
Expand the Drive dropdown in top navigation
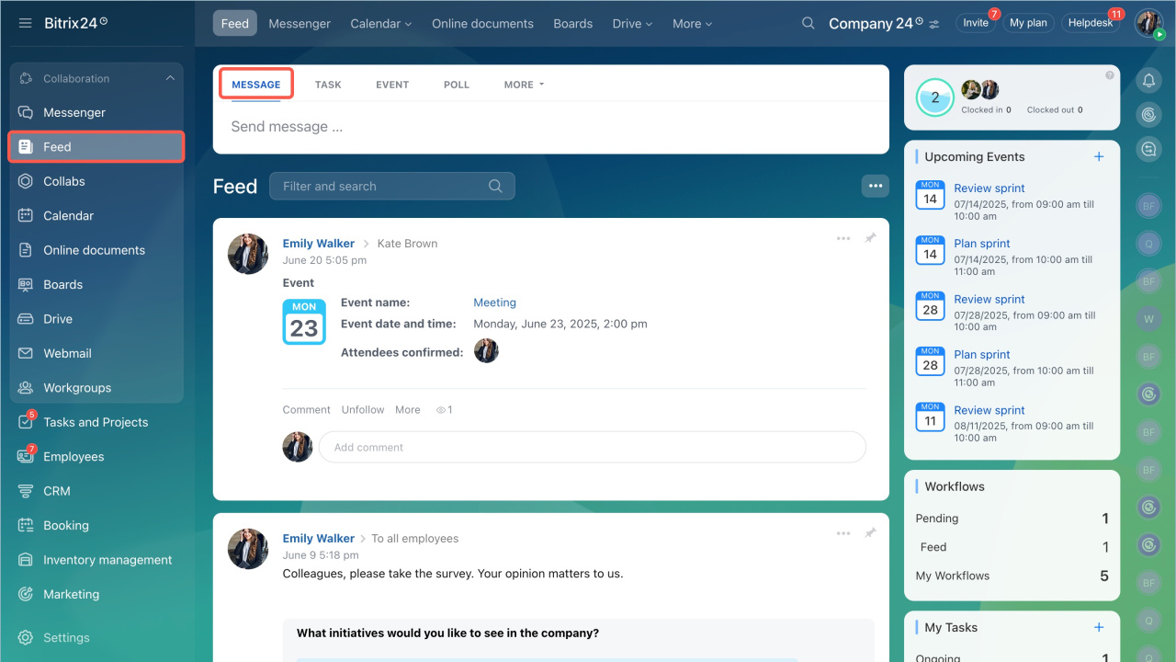click(x=631, y=24)
